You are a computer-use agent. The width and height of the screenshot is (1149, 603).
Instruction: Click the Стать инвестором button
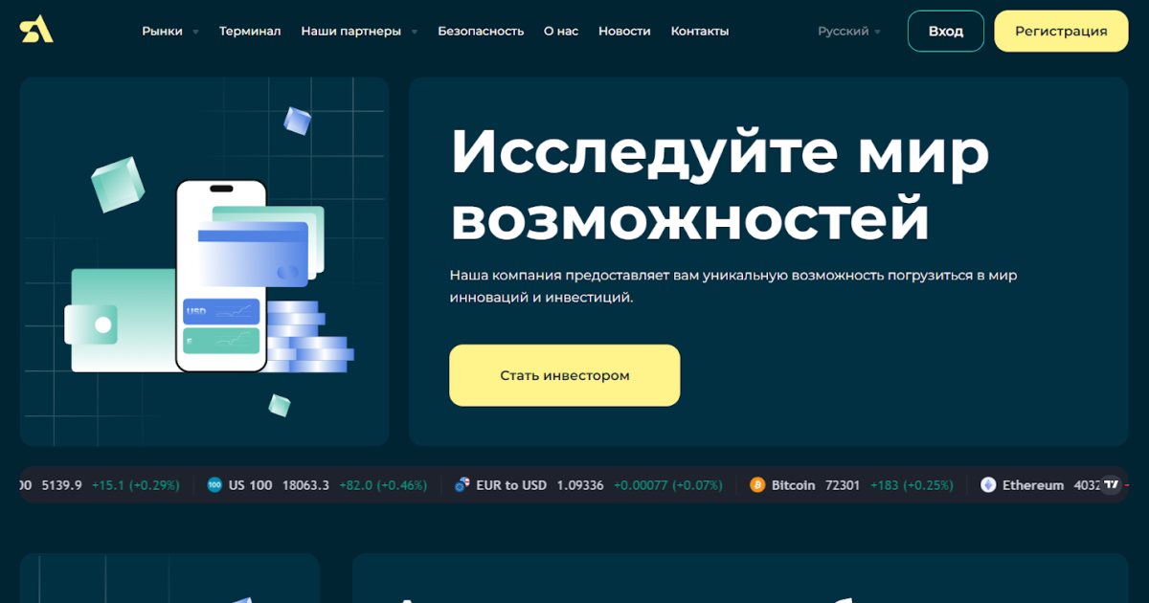coord(565,375)
